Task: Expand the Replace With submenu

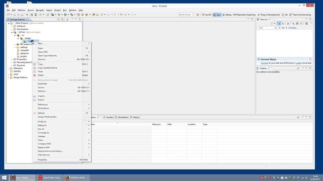Action: (62, 147)
